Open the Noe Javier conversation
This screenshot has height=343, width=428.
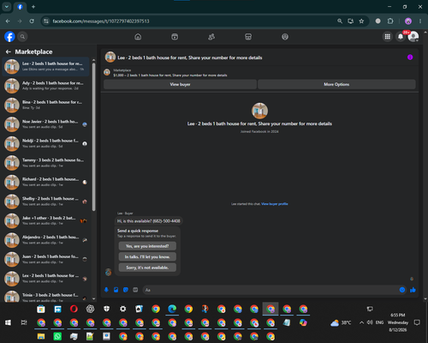tap(46, 124)
